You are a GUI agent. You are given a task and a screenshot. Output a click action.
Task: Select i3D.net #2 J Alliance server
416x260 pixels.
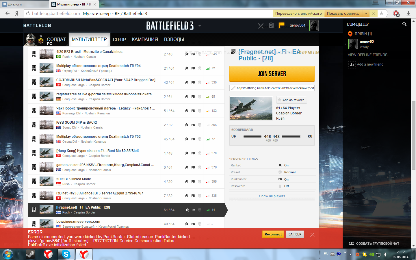pos(126,196)
